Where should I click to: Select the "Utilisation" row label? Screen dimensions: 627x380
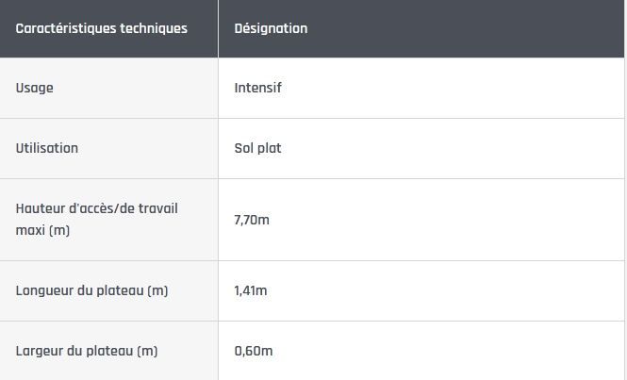(x=47, y=148)
